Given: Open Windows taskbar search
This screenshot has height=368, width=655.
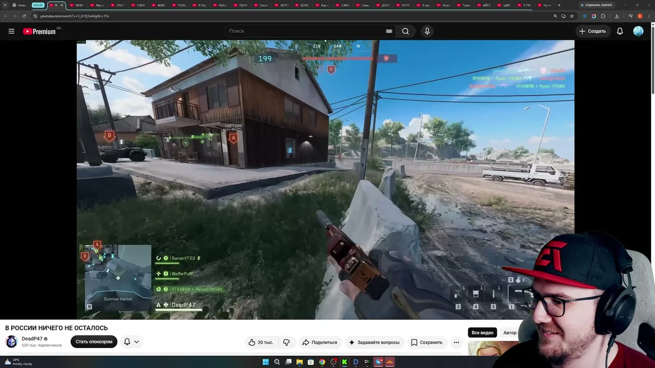Looking at the screenshot, I should 277,362.
